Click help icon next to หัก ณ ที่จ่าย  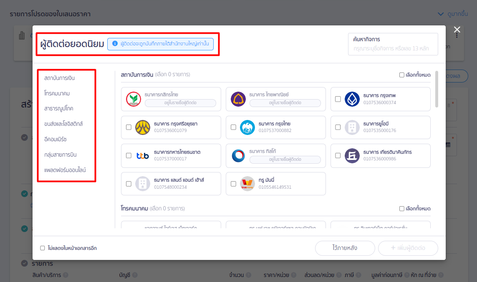point(441,275)
